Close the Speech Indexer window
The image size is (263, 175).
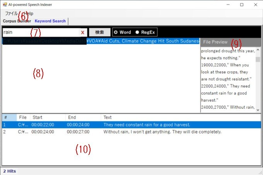click(256, 5)
